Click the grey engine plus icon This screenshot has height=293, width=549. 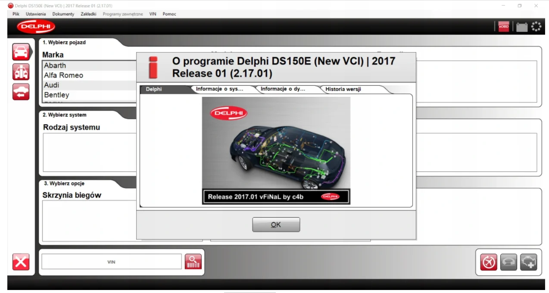tap(528, 262)
